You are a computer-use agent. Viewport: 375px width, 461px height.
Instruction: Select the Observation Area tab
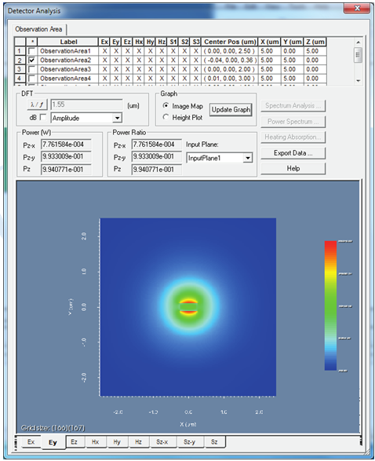(x=38, y=29)
